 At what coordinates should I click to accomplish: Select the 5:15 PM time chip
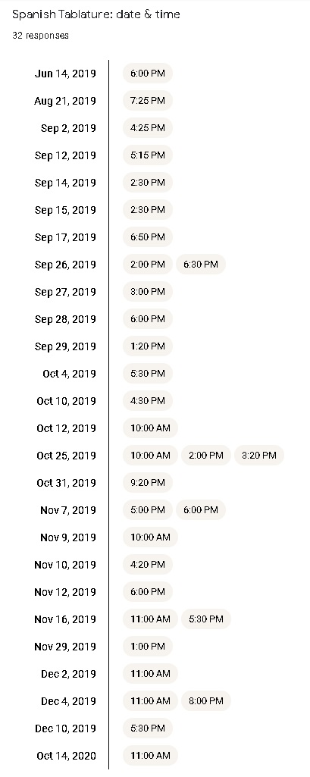(x=148, y=155)
